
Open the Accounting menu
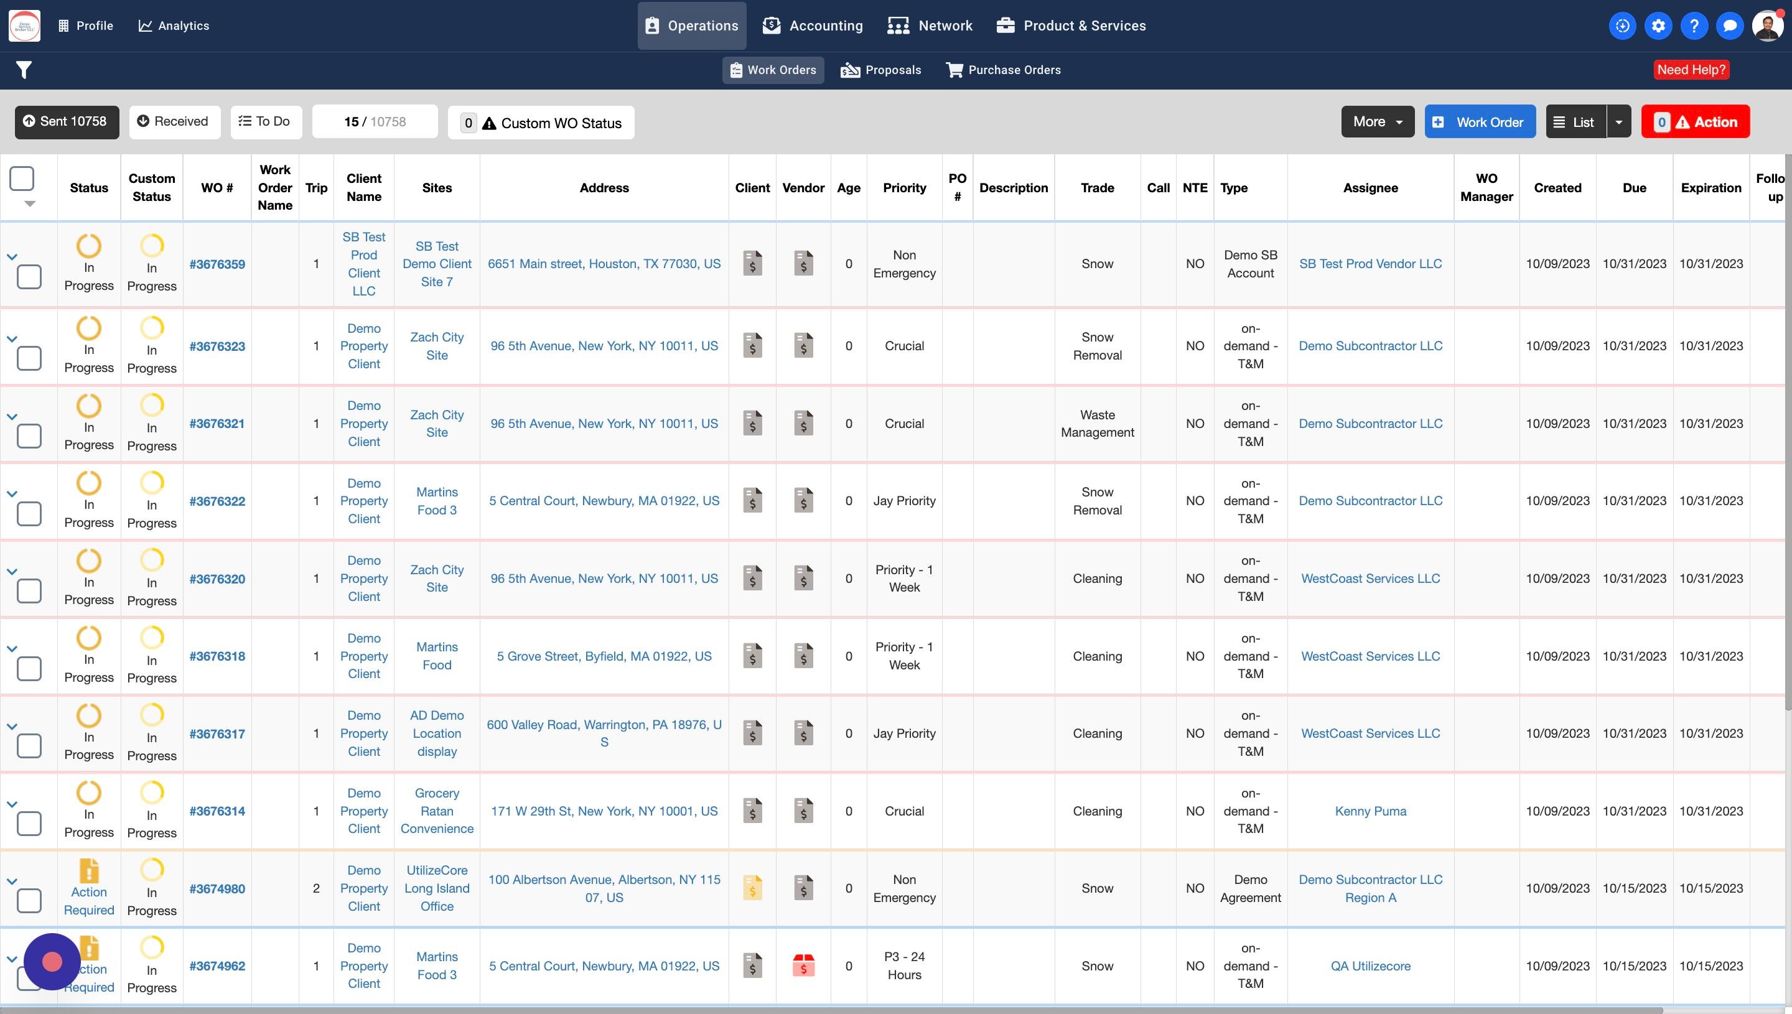[813, 26]
